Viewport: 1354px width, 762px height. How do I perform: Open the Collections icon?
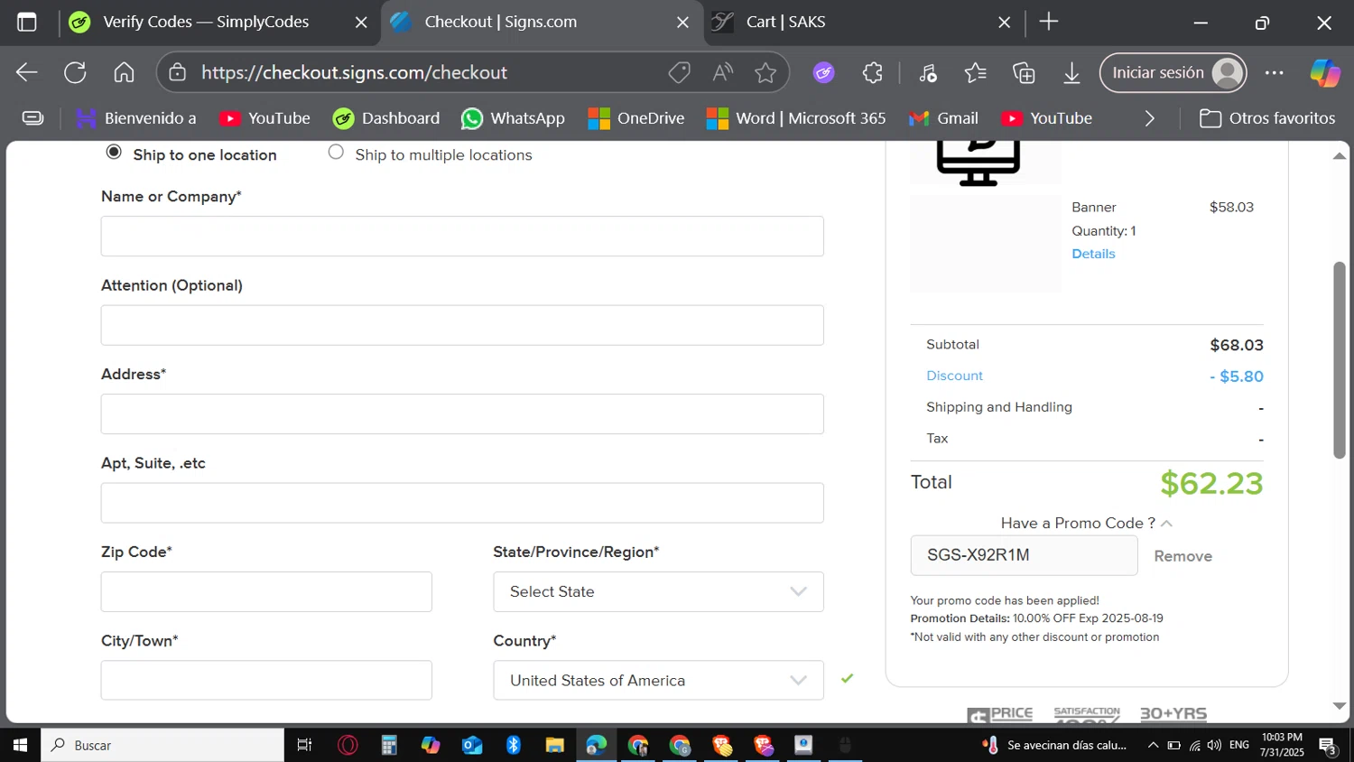1024,73
